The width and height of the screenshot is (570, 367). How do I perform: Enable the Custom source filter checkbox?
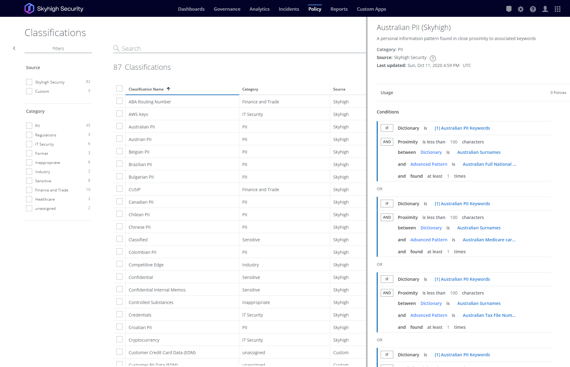pyautogui.click(x=29, y=91)
